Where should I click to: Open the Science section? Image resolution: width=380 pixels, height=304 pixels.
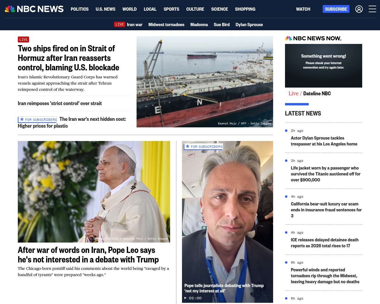point(219,9)
